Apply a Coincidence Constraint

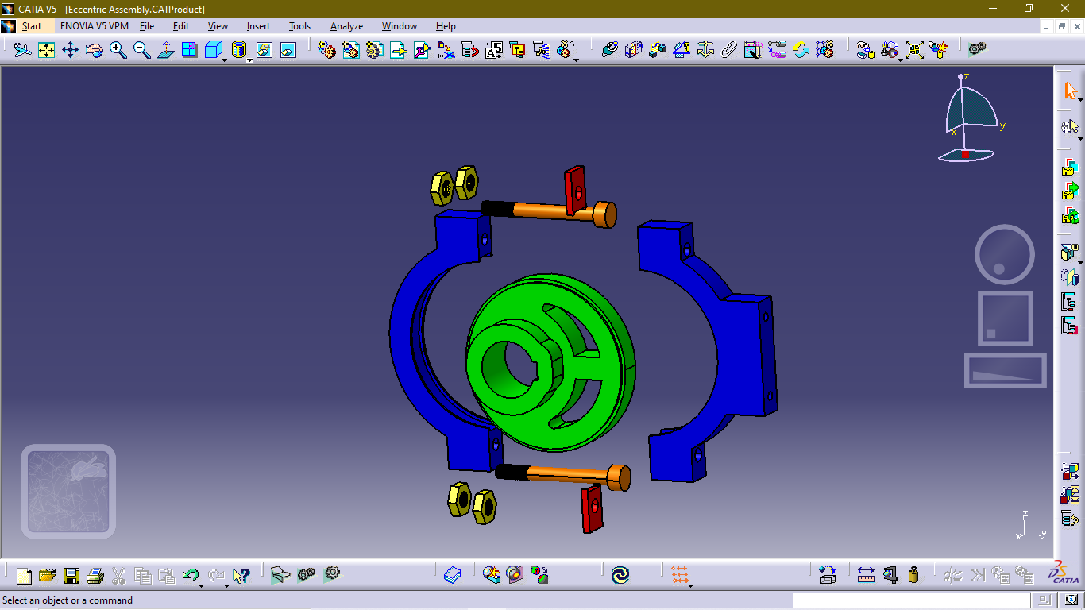click(x=610, y=49)
